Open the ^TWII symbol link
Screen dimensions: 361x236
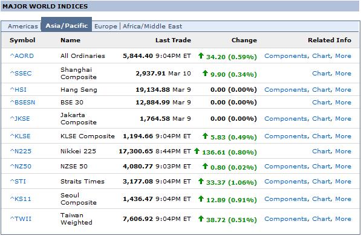pos(21,218)
